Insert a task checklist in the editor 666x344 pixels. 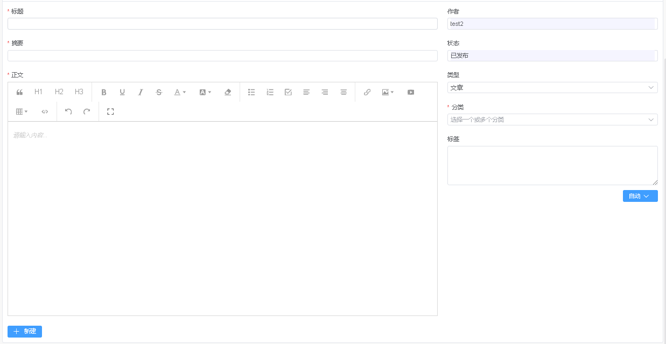(x=288, y=92)
